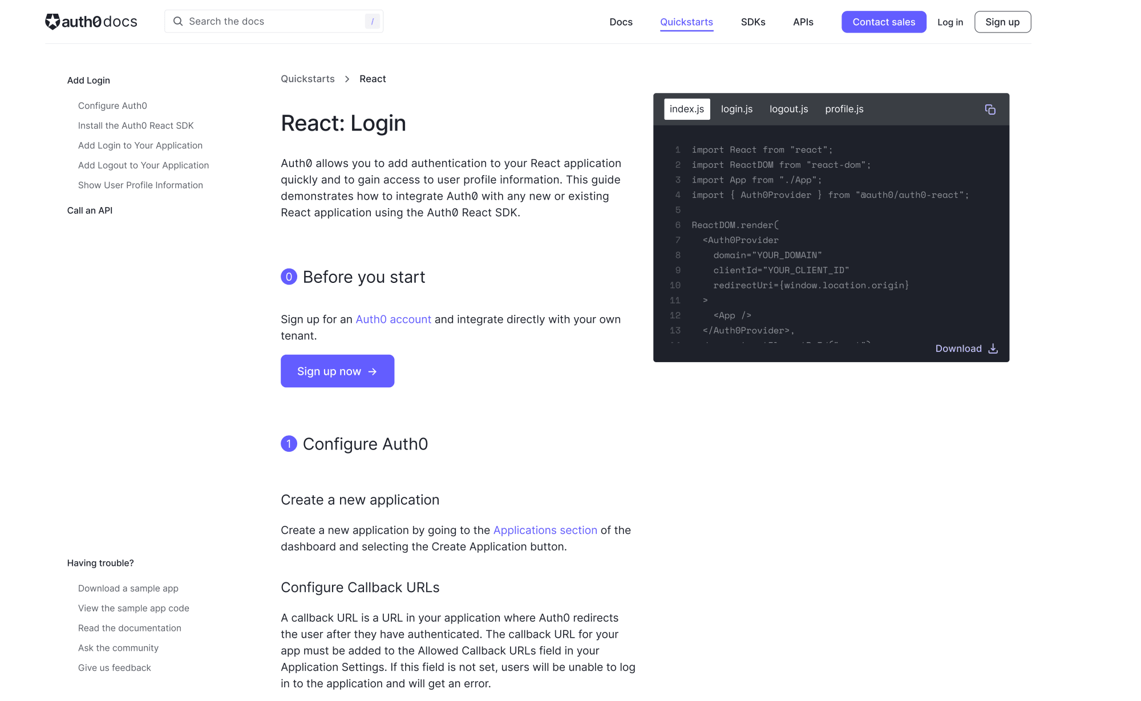The image size is (1141, 701).
Task: Click the search magnifier icon
Action: tap(178, 21)
